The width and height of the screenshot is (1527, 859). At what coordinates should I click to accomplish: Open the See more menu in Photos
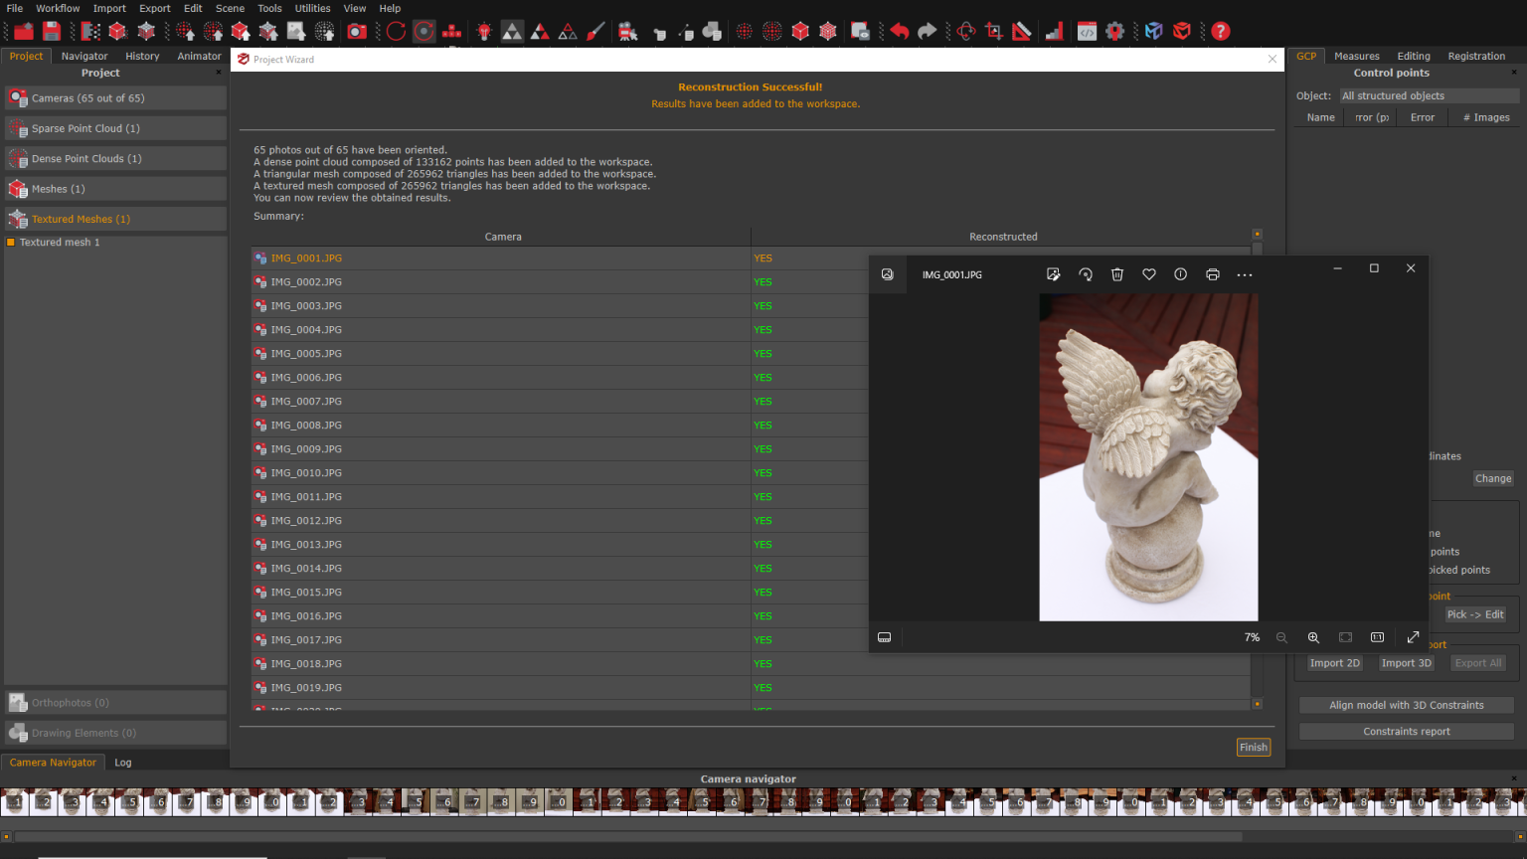click(x=1245, y=274)
